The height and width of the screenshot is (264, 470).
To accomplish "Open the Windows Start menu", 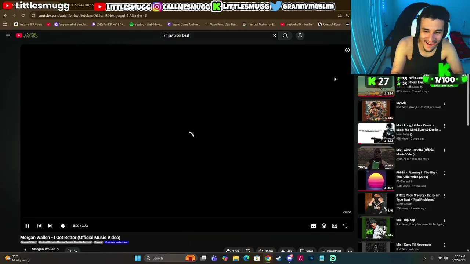I will point(137,258).
